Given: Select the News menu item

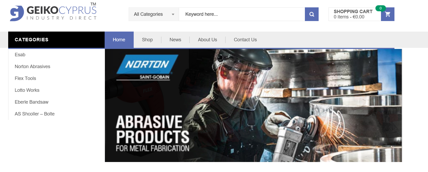Looking at the screenshot, I should click(x=175, y=40).
